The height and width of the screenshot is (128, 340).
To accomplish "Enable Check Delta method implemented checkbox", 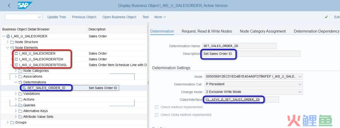I will tap(156, 115).
